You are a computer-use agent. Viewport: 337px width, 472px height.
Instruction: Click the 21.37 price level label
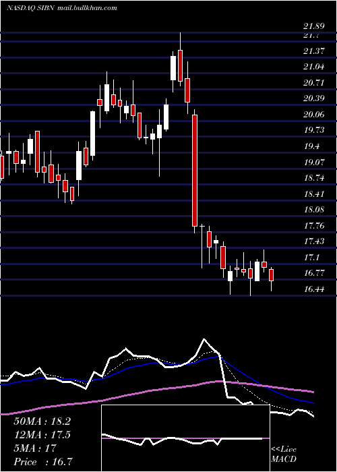click(314, 51)
